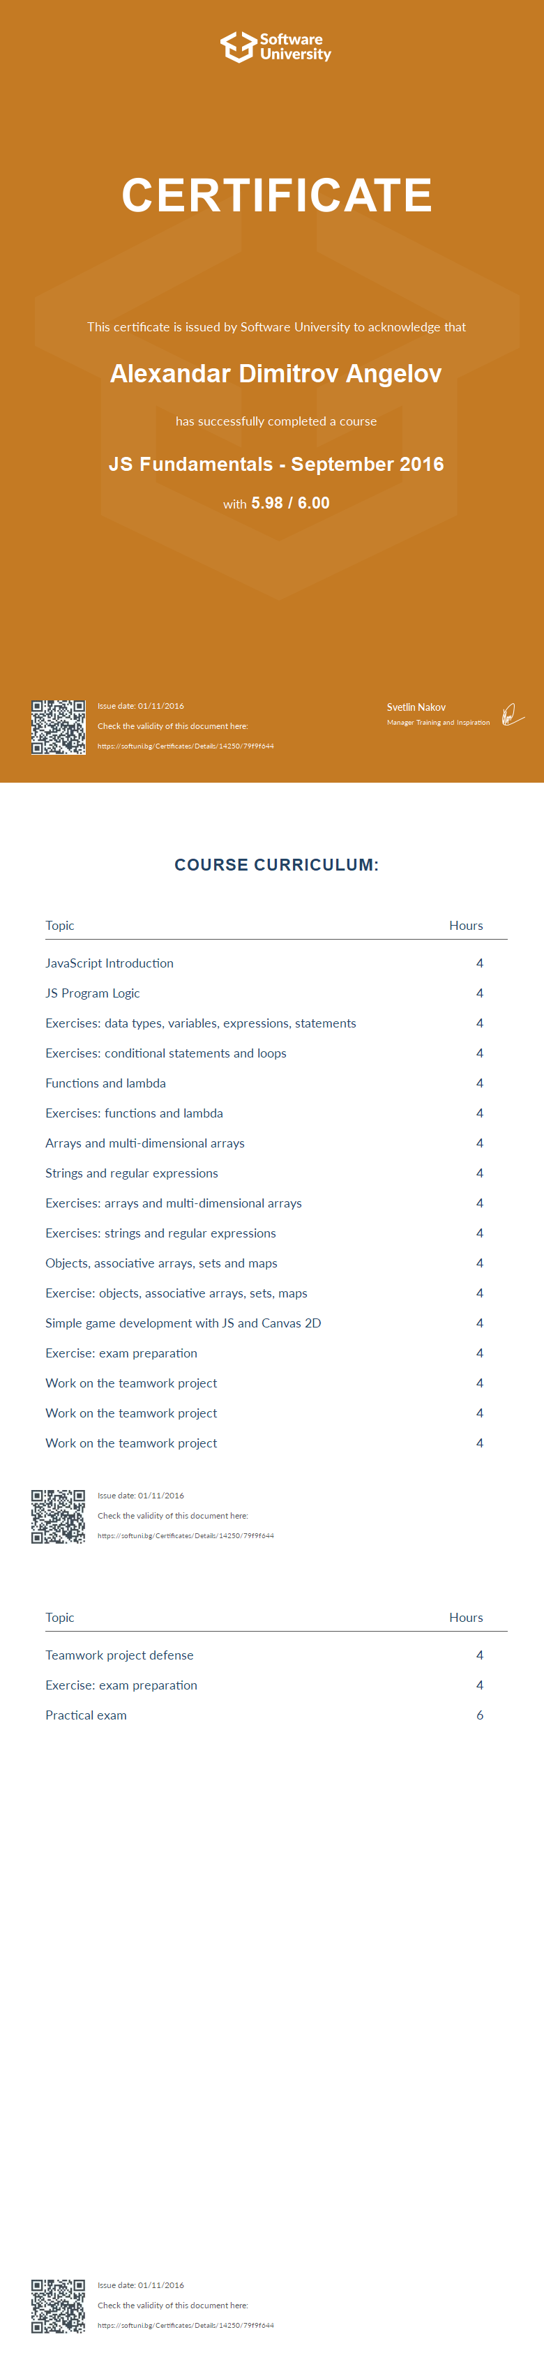Click the large CERTIFICATE title
Screen dimensions: 544x2362
point(276,195)
